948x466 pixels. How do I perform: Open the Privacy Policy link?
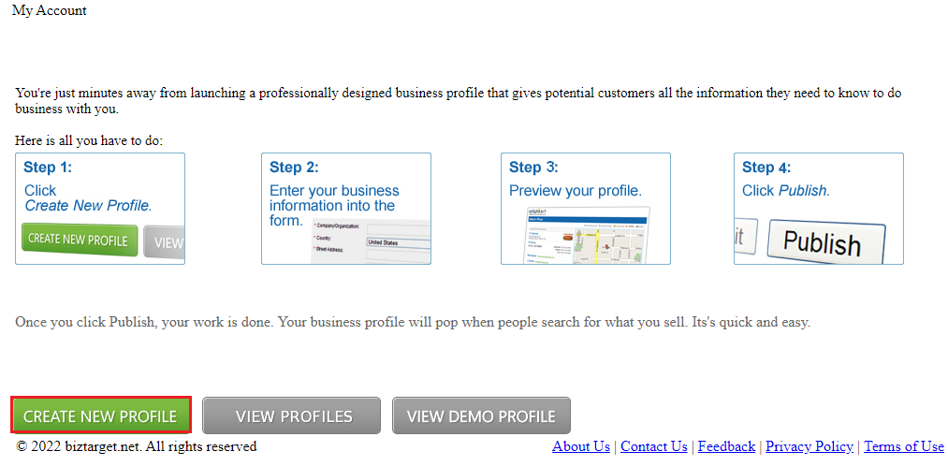tap(809, 446)
